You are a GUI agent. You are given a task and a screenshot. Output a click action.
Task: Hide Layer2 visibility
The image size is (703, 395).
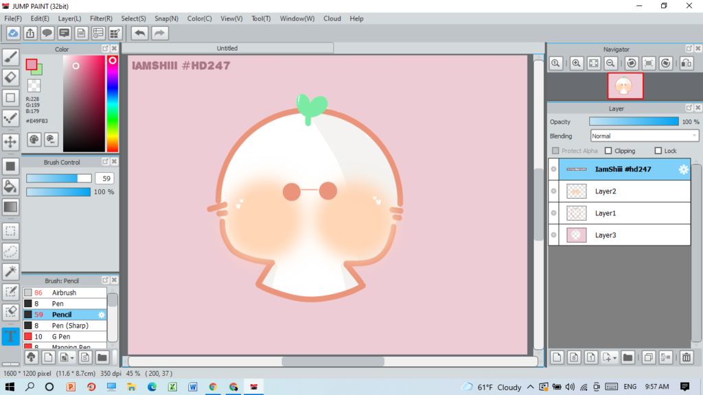pos(554,191)
